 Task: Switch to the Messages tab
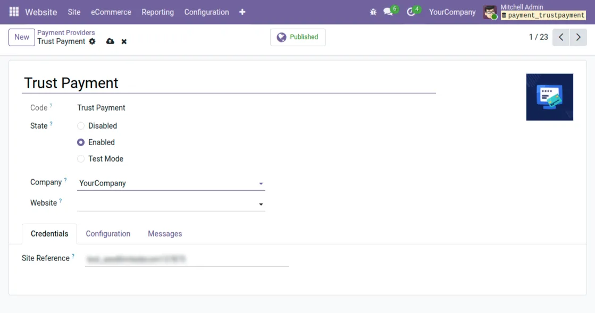coord(165,234)
